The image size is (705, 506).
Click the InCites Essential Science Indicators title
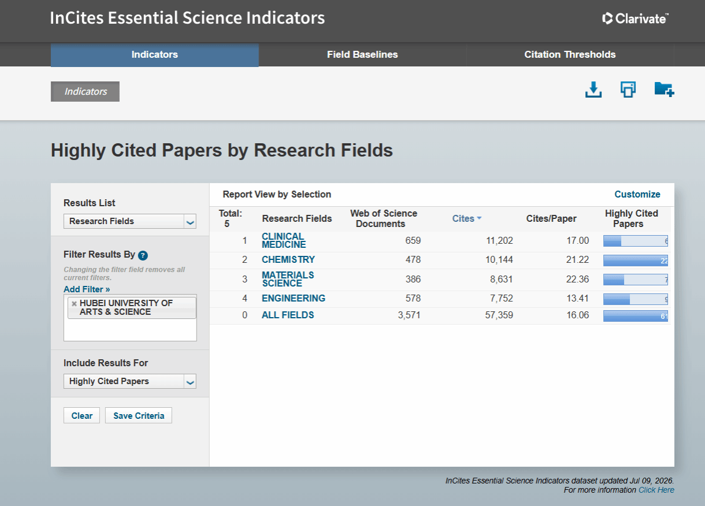(x=187, y=18)
